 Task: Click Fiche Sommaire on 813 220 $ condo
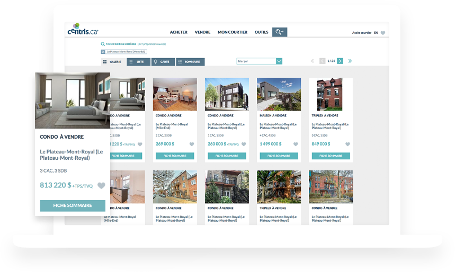pos(73,205)
